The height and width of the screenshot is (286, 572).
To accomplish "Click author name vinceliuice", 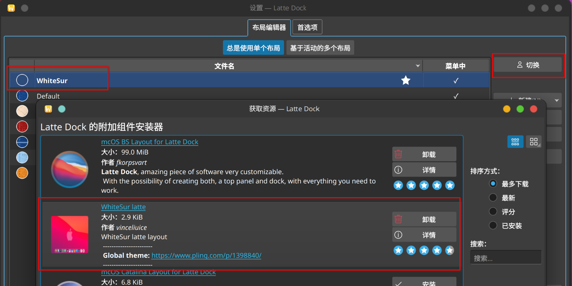I will [131, 227].
